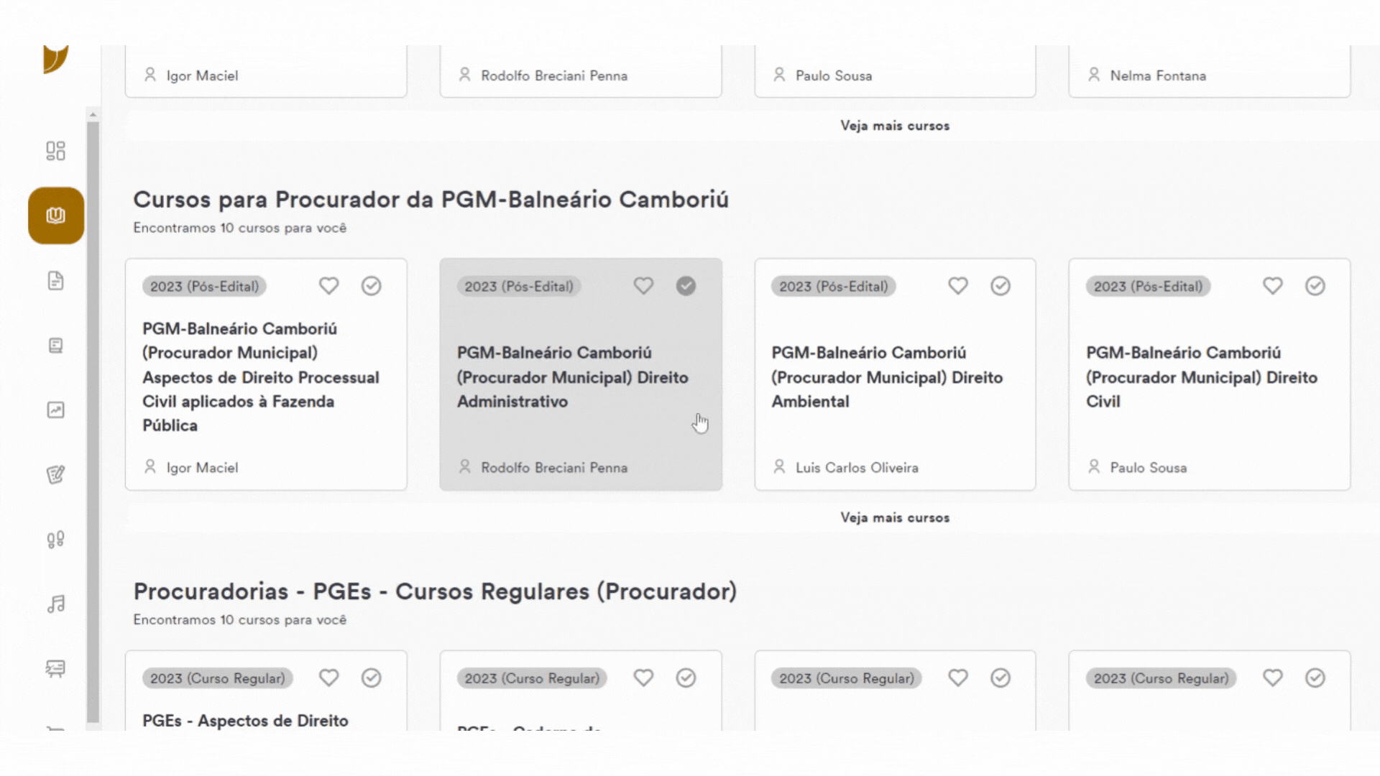Open the dashboard grid icon in sidebar
Screen dimensions: 1380x776
click(55, 151)
